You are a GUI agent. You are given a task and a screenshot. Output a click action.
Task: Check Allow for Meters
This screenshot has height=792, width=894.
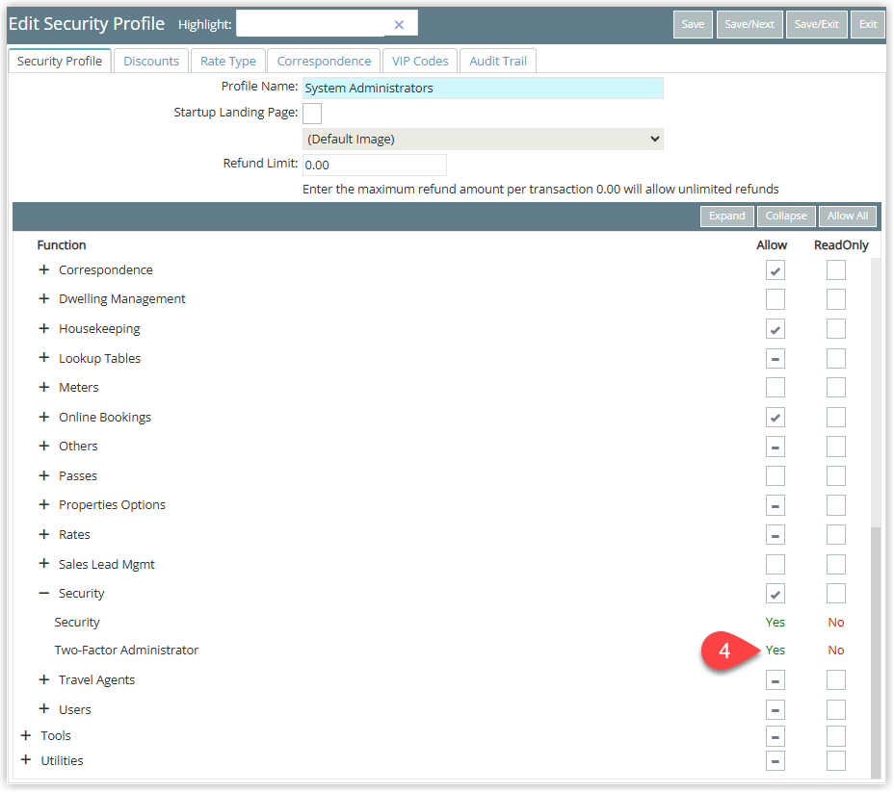point(776,388)
